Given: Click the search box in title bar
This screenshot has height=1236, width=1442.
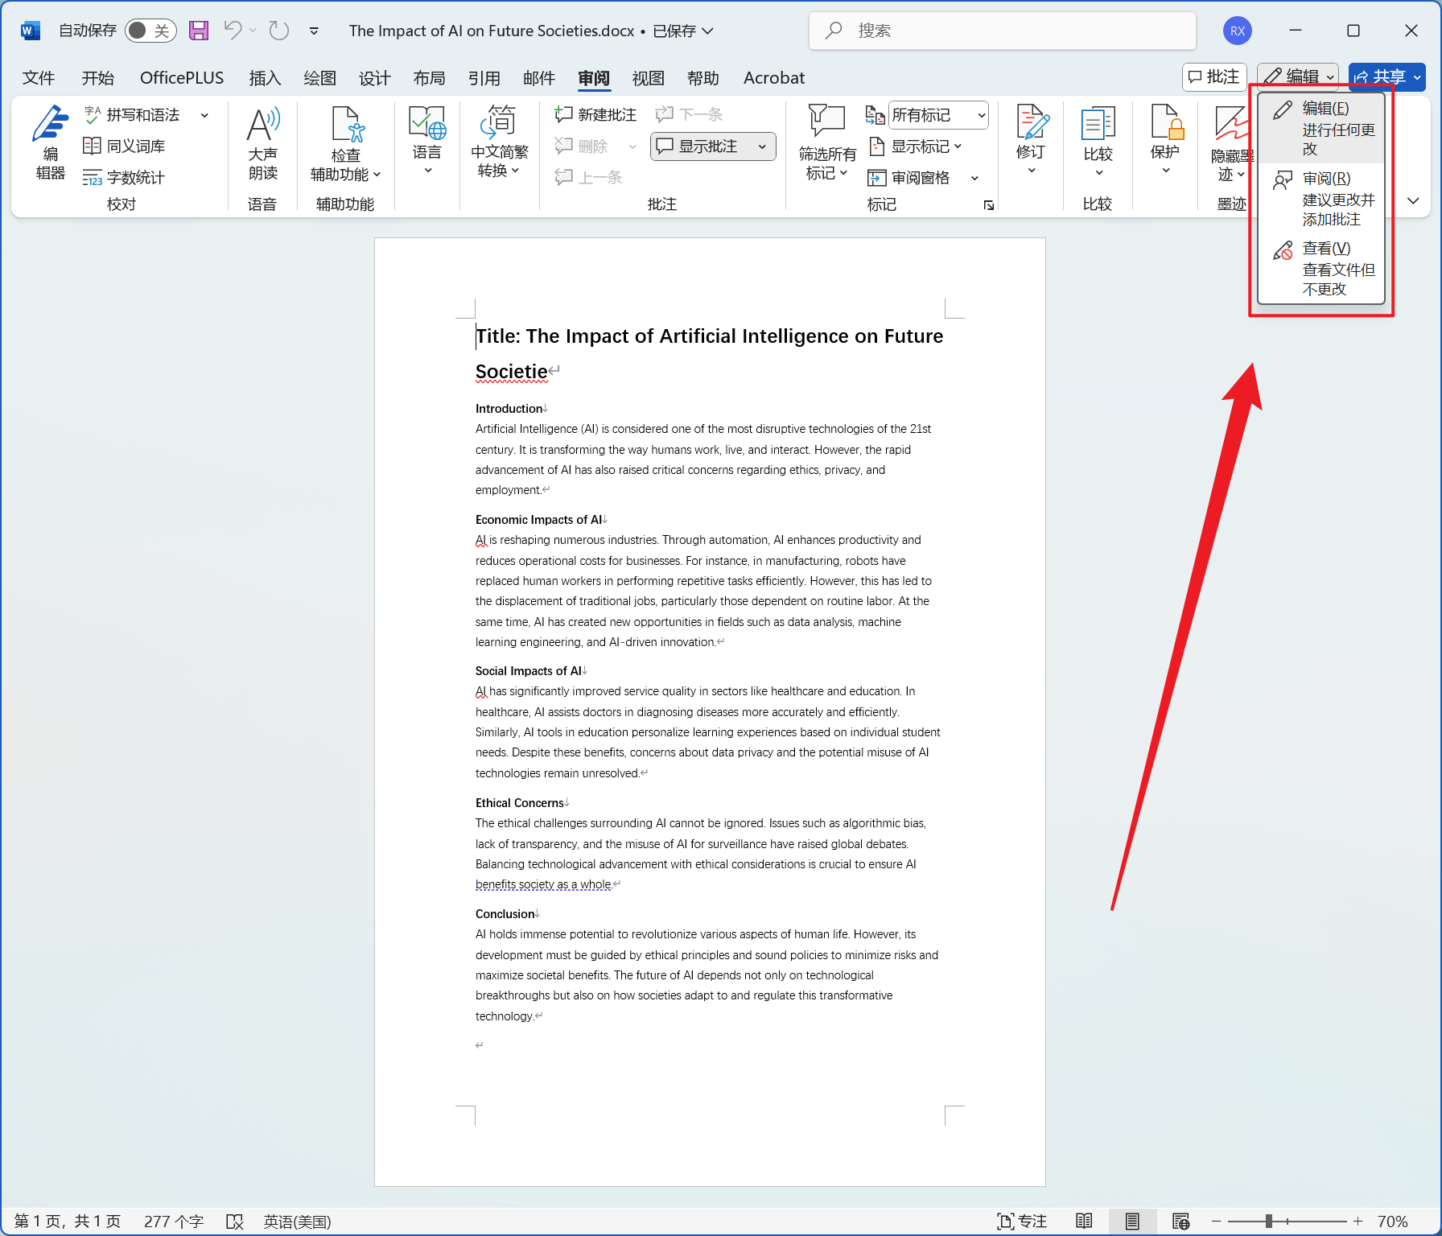Looking at the screenshot, I should (1002, 31).
